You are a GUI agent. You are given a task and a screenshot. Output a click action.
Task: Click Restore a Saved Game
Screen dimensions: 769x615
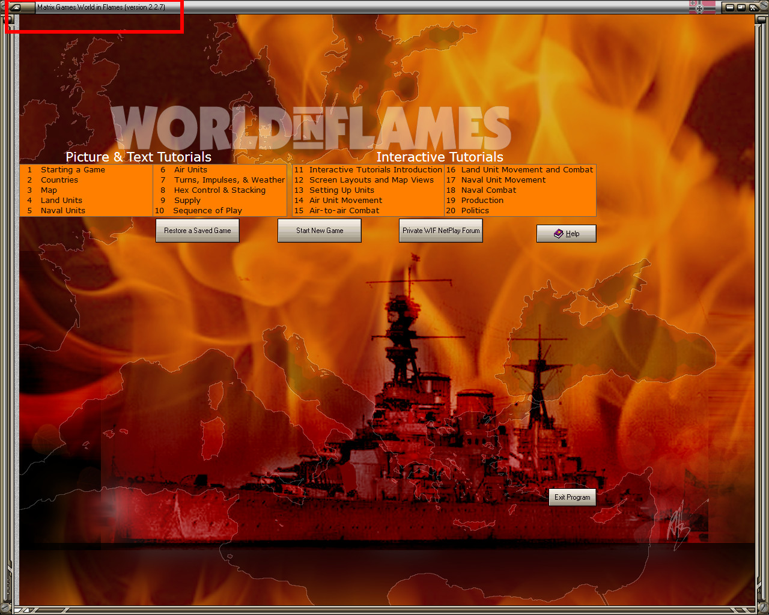coord(198,231)
